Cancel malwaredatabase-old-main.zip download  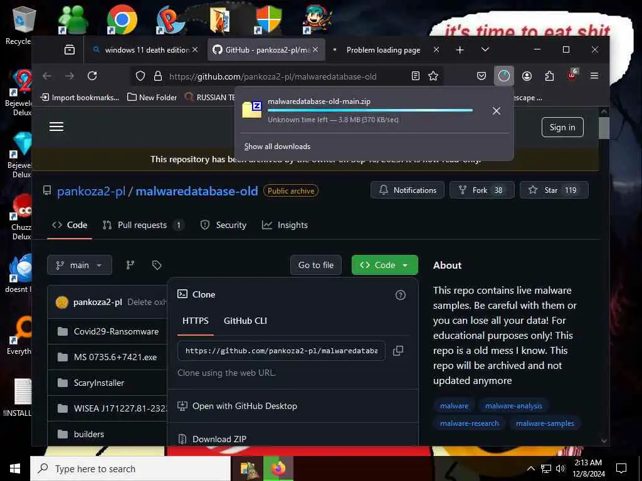click(497, 111)
